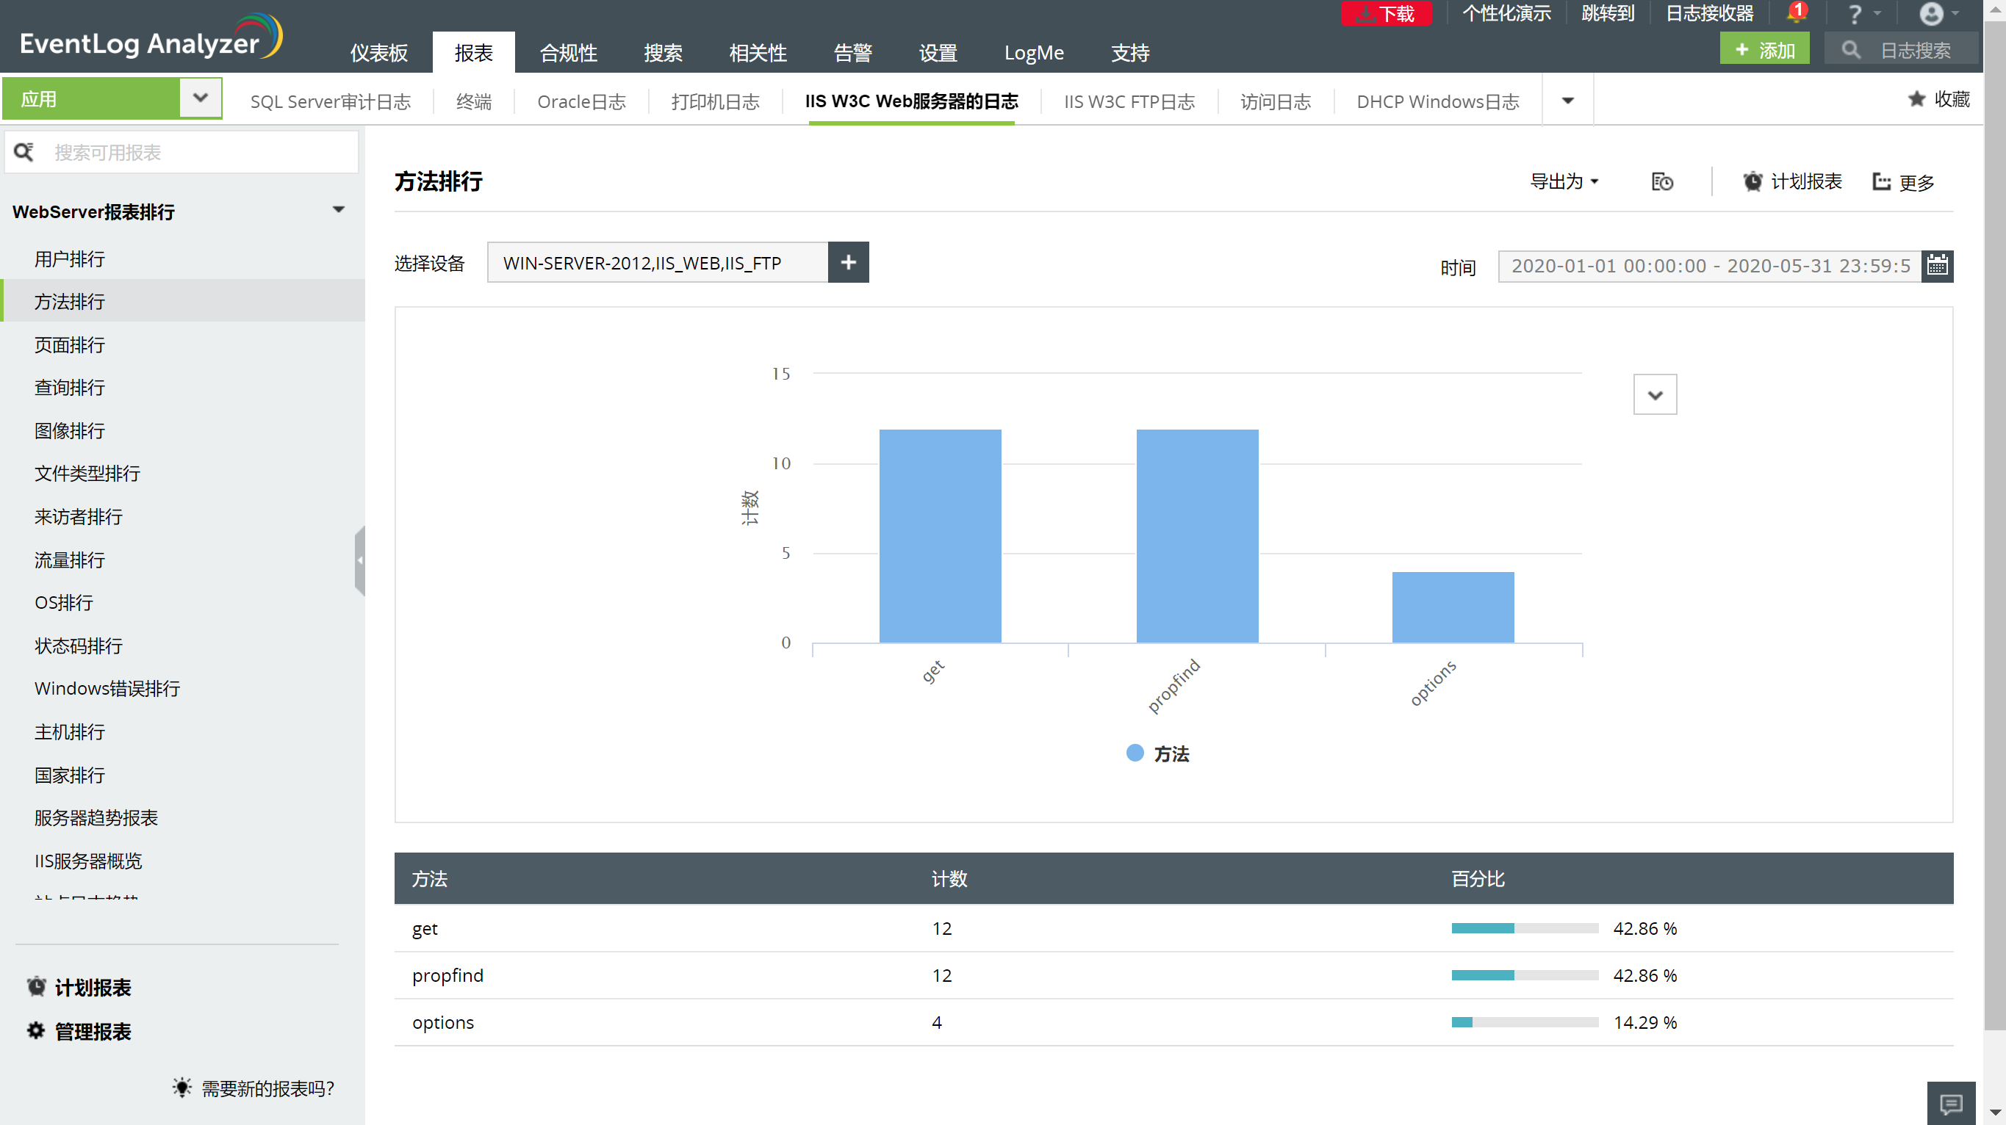
Task: Click the 需要新的报表吗? link
Action: click(x=267, y=1088)
